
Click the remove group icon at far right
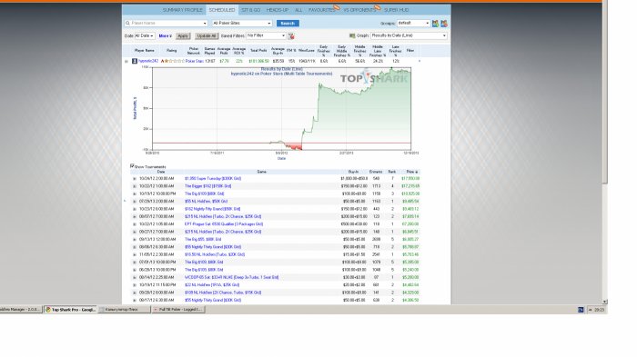click(444, 24)
